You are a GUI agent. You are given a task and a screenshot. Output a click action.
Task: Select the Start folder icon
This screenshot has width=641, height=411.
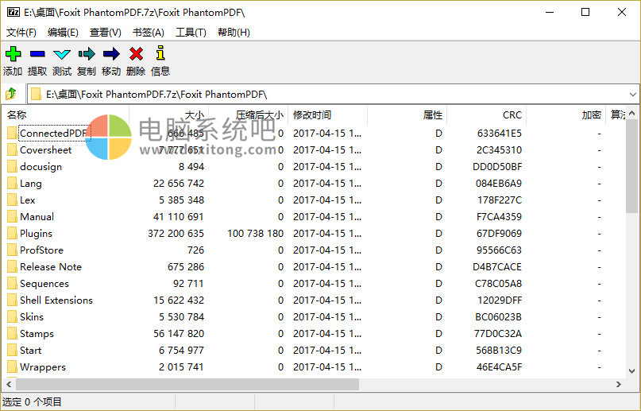pyautogui.click(x=12, y=350)
